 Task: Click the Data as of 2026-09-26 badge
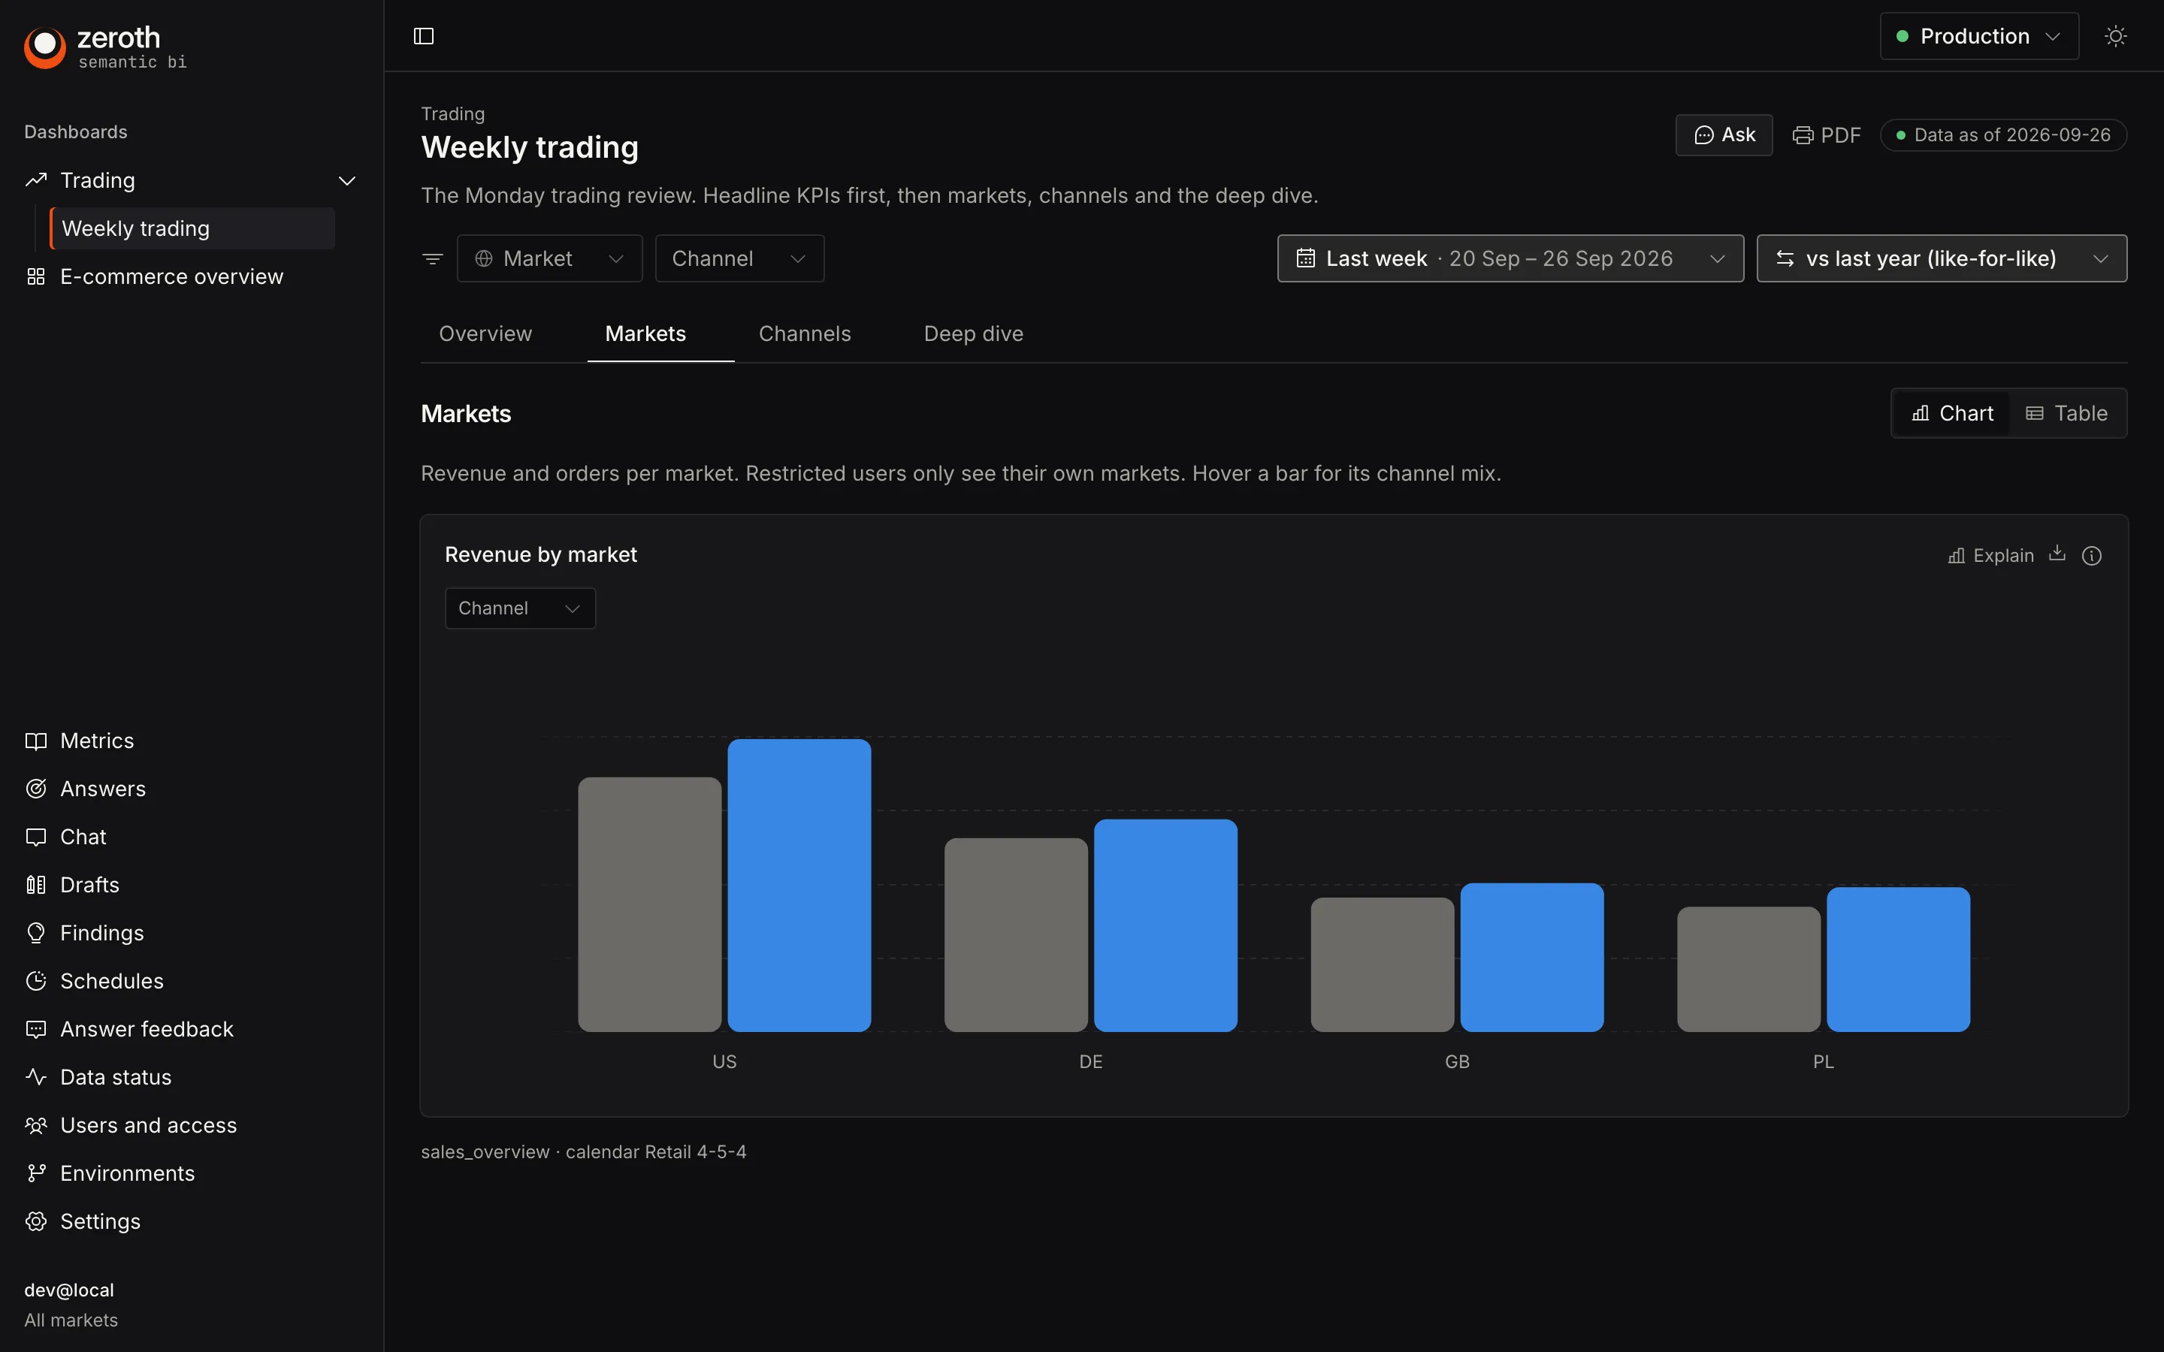[x=2003, y=135]
